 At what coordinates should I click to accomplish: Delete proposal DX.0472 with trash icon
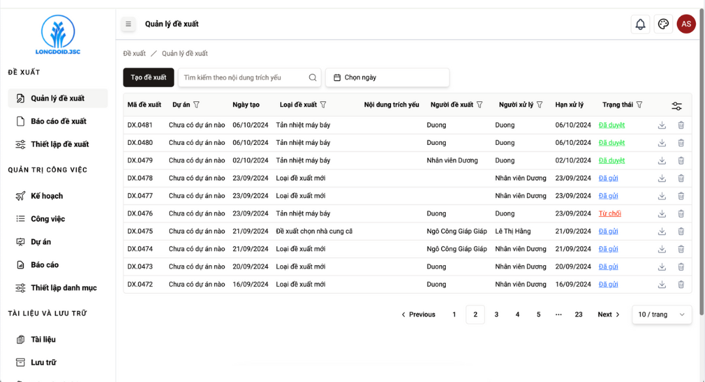click(681, 284)
